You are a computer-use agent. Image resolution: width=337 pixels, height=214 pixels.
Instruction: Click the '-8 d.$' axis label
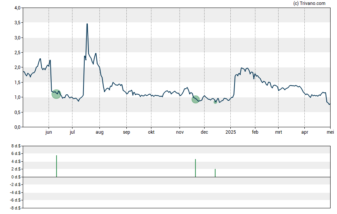[x=15, y=208]
